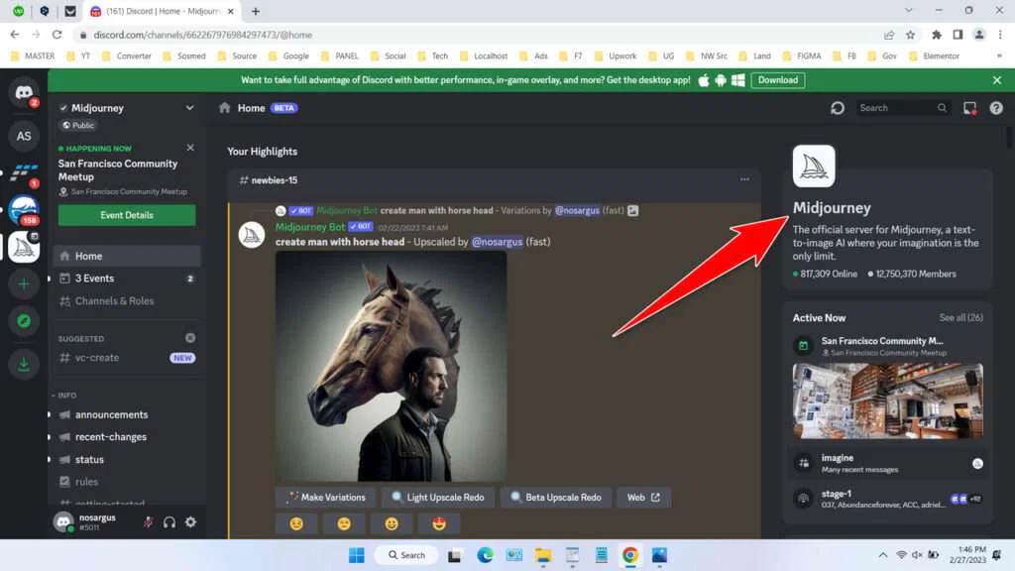Open See all Active Now servers link
The height and width of the screenshot is (571, 1015).
[x=960, y=317]
